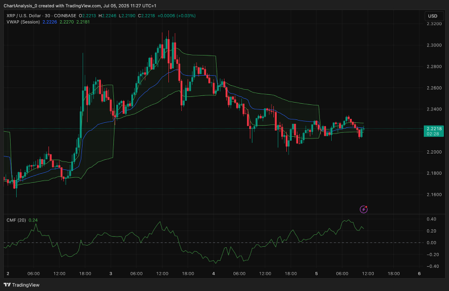Click the date 6 on time axis

(x=419, y=274)
